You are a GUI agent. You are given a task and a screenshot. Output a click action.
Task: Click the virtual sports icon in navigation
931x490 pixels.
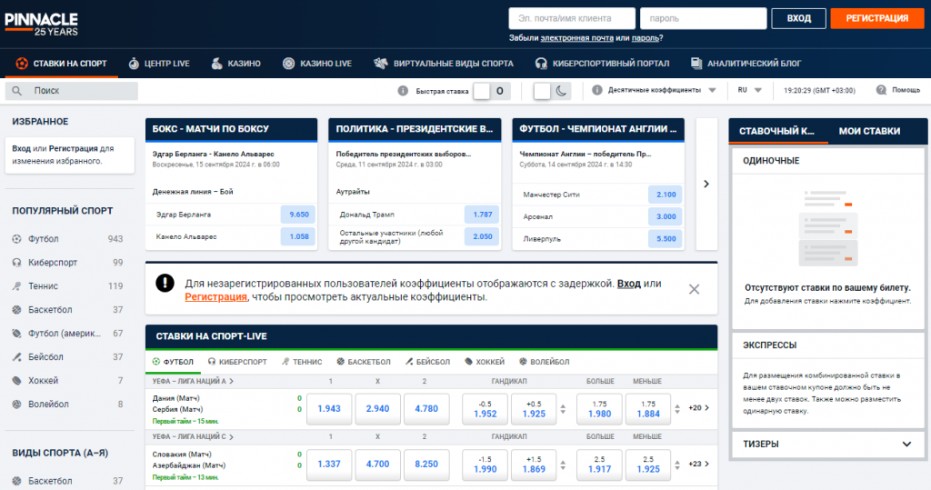click(381, 63)
